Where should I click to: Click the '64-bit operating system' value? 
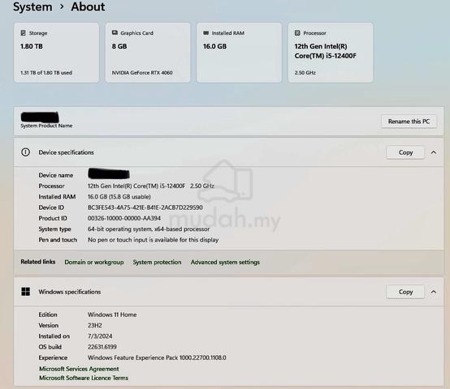(x=149, y=229)
